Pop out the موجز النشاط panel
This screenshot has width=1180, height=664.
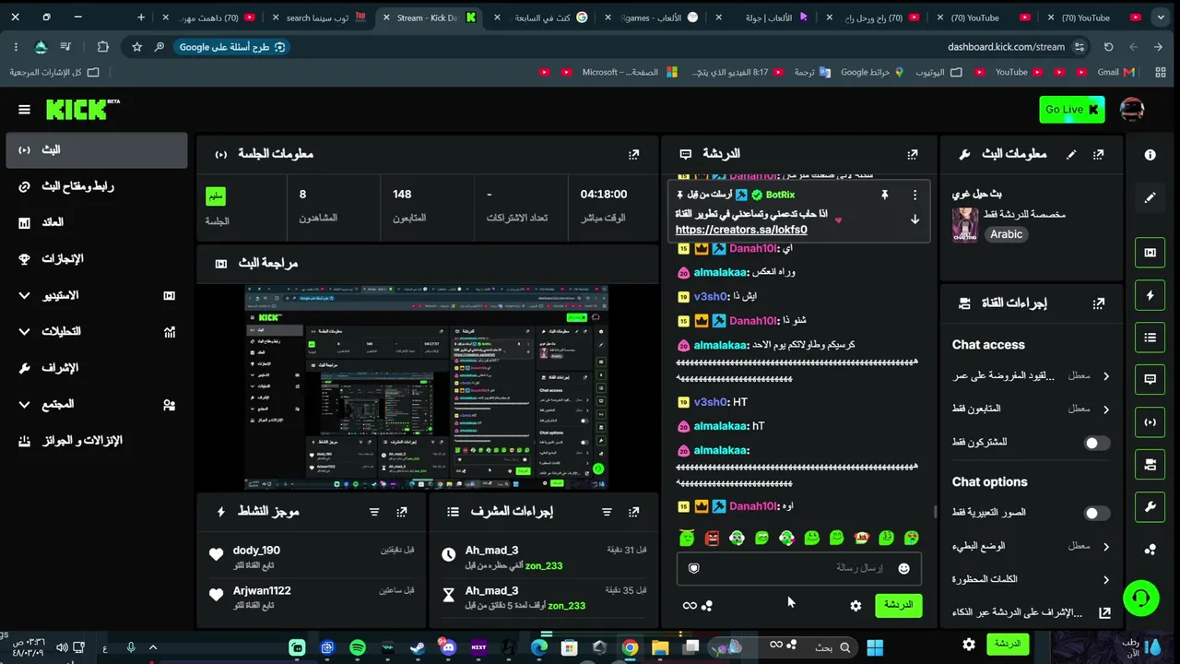pyautogui.click(x=401, y=512)
